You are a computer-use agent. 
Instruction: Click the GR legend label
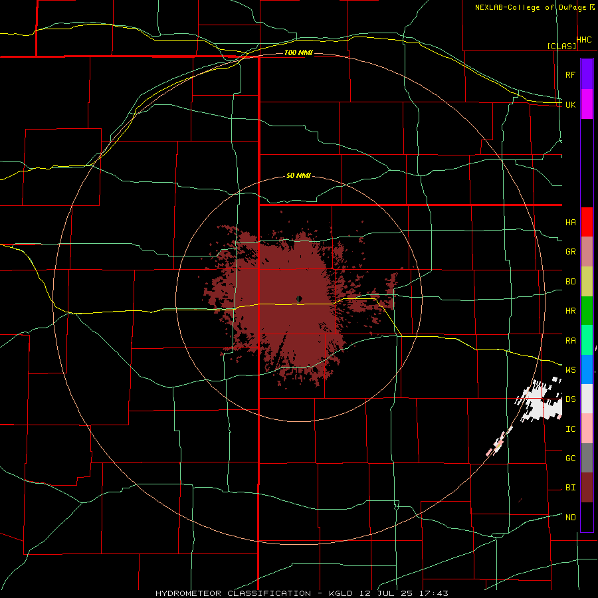click(571, 252)
